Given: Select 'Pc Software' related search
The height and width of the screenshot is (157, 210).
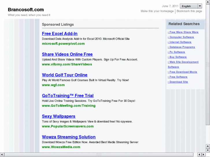Looking at the screenshot, I should [176, 52].
